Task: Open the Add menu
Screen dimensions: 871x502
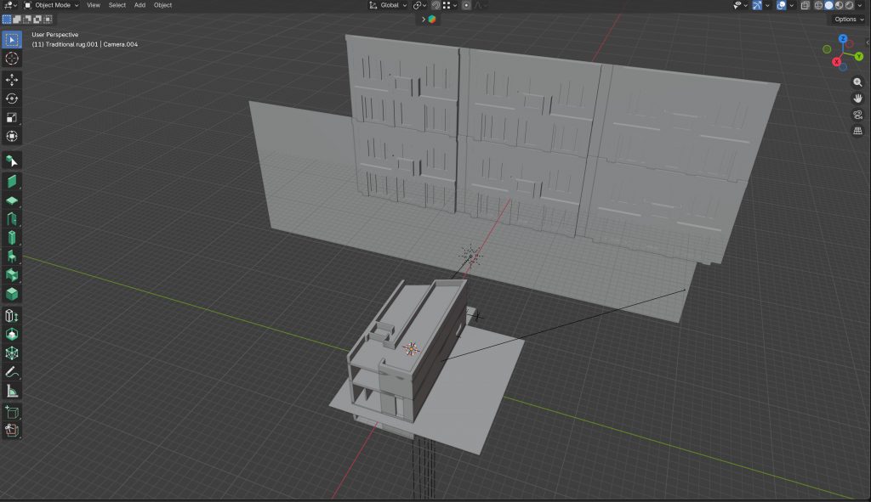Action: (139, 5)
